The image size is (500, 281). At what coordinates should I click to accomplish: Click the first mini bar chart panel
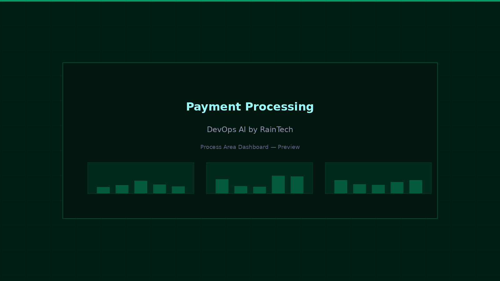pyautogui.click(x=141, y=178)
